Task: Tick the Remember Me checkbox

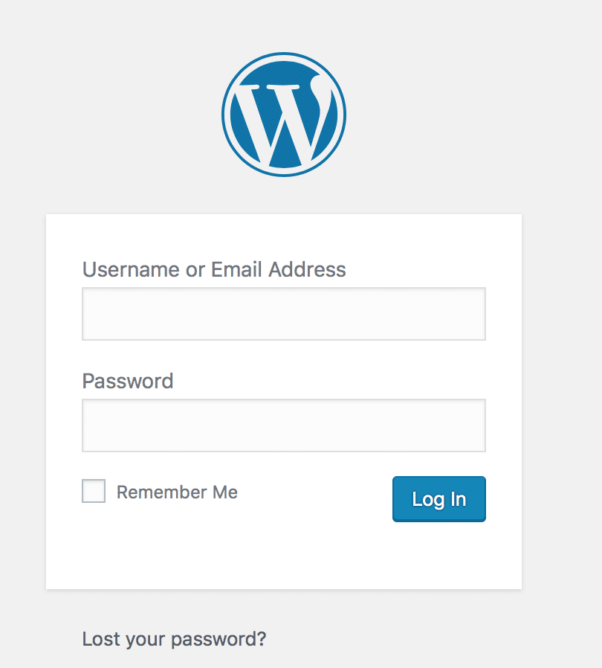Action: (94, 491)
